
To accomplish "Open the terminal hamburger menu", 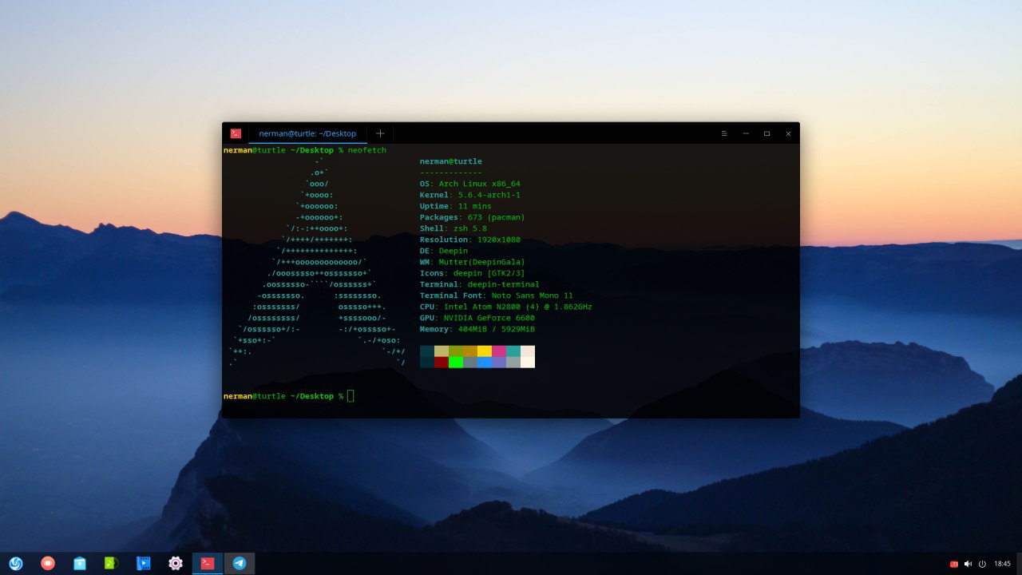I will point(724,133).
